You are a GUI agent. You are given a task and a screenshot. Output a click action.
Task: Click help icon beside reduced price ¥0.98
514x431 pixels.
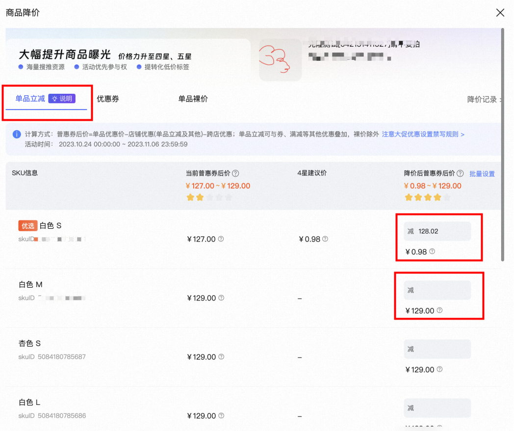432,251
